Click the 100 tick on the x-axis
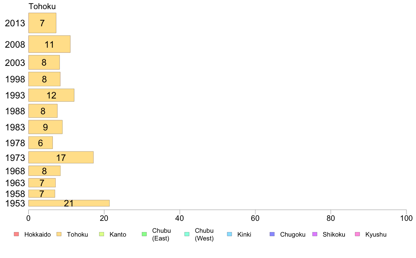The image size is (416, 258). pyautogui.click(x=406, y=218)
